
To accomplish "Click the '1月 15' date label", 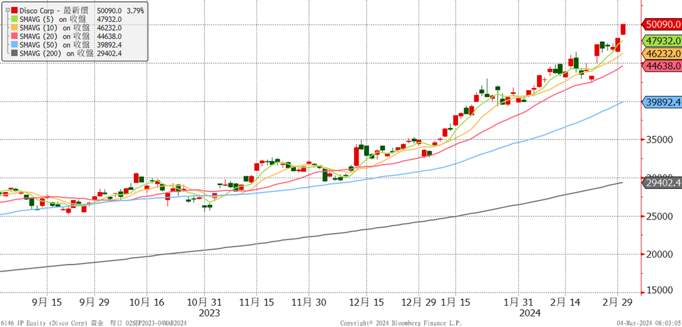I will (456, 301).
